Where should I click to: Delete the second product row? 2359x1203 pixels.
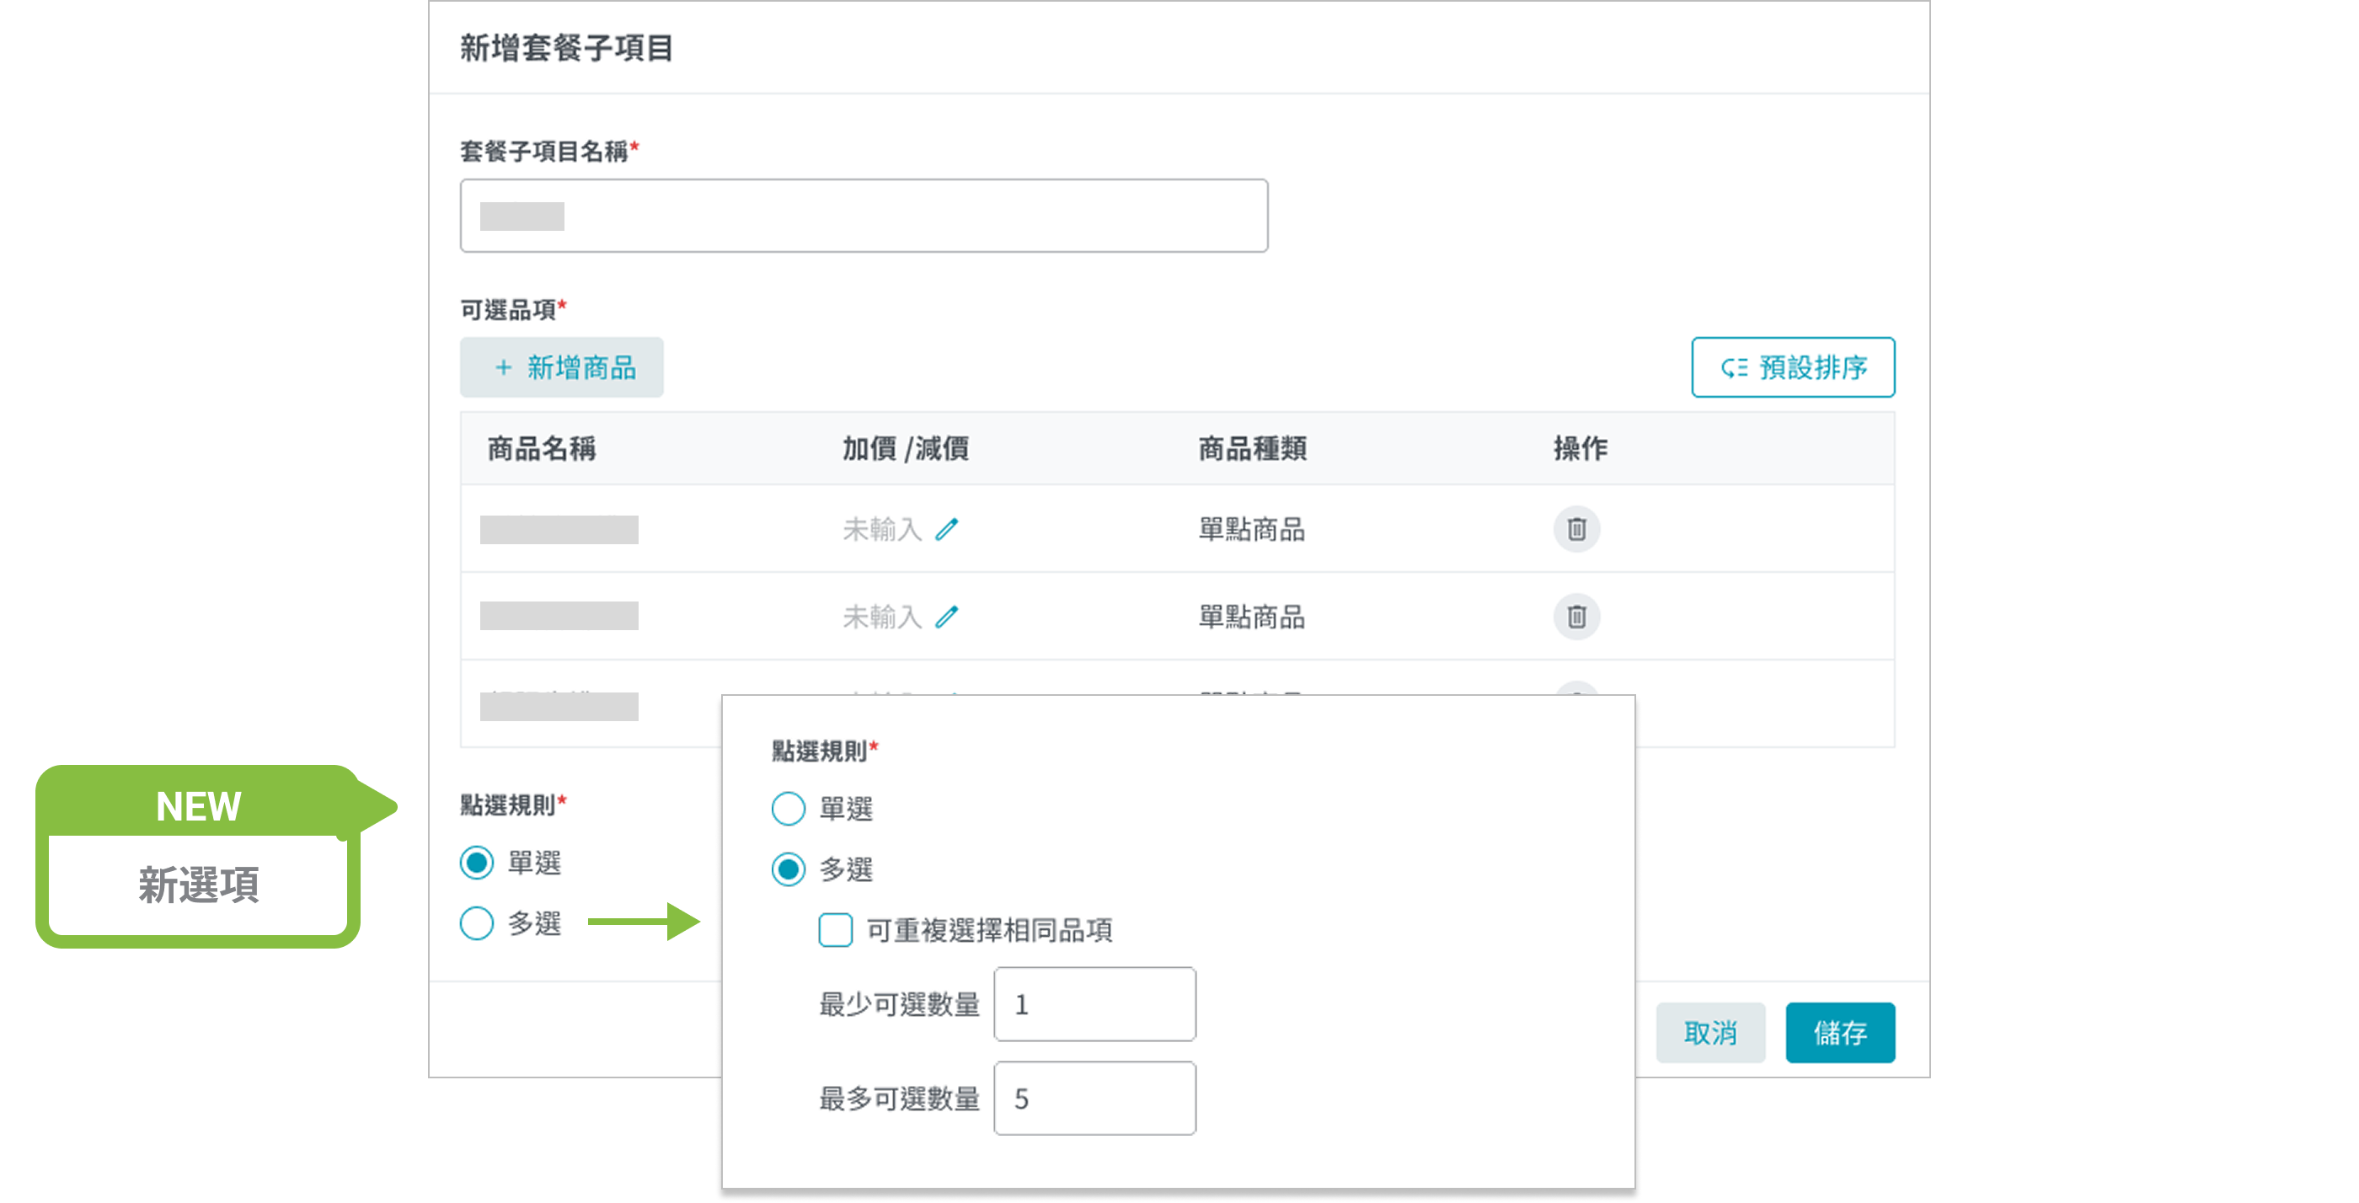(1575, 616)
